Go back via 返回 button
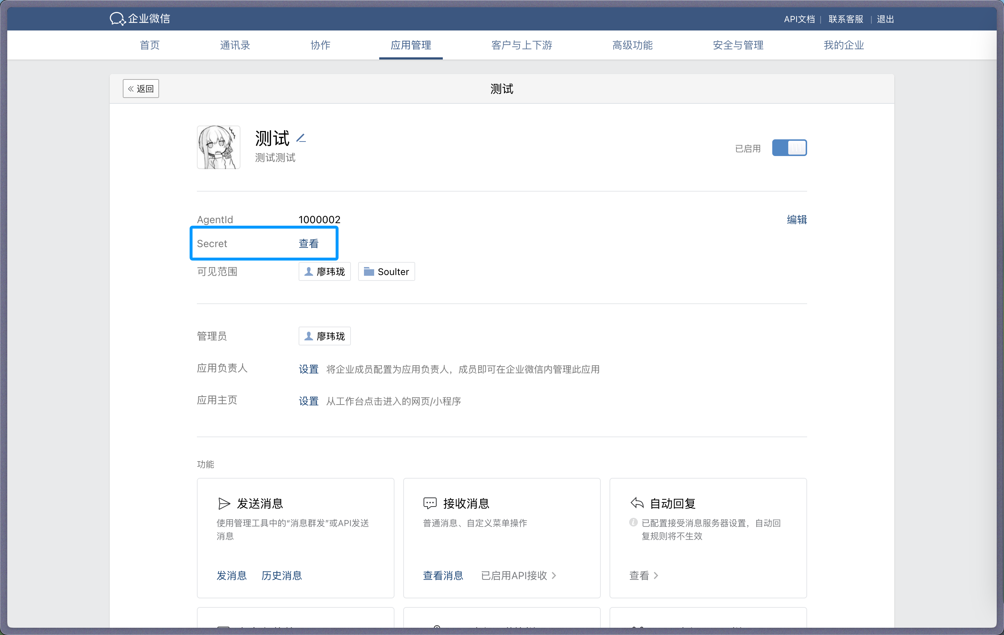Viewport: 1004px width, 635px height. [141, 89]
